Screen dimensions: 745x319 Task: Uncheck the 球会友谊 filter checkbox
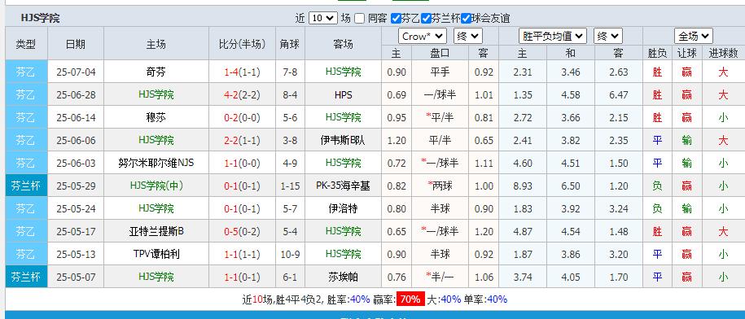(466, 19)
